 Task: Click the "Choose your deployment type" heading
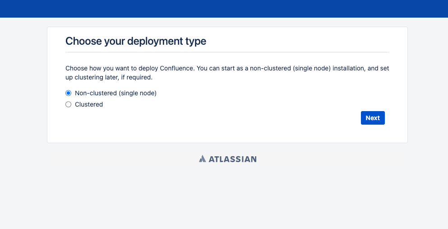pos(136,41)
